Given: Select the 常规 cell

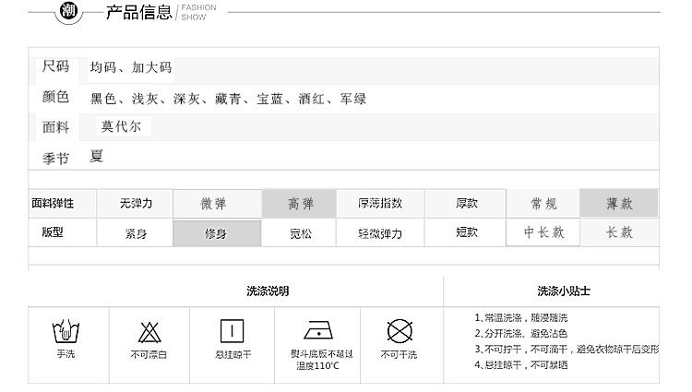Looking at the screenshot, I should click(x=543, y=203).
